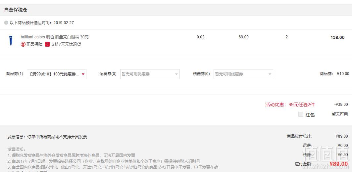Click the 发票须知 invoice notice heading

[x=16, y=150]
